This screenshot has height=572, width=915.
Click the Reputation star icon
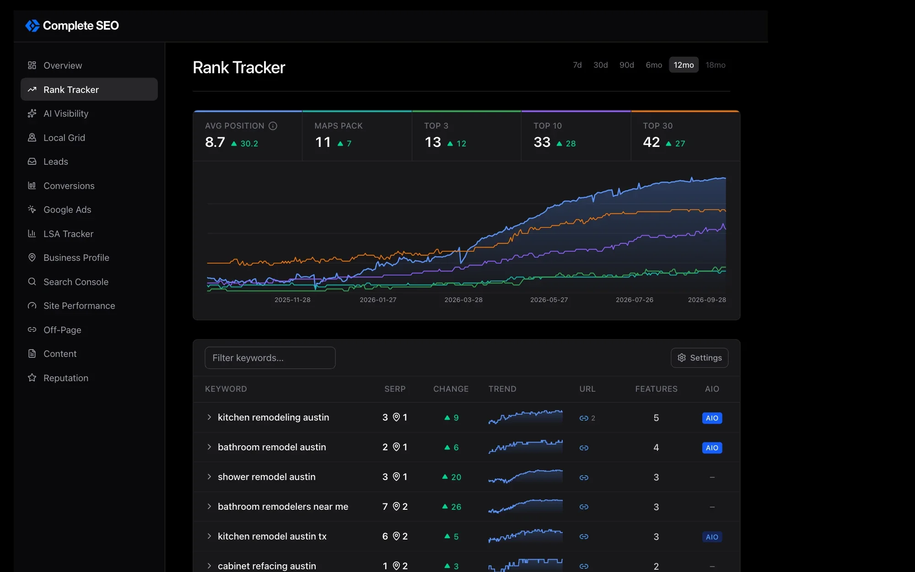point(32,378)
